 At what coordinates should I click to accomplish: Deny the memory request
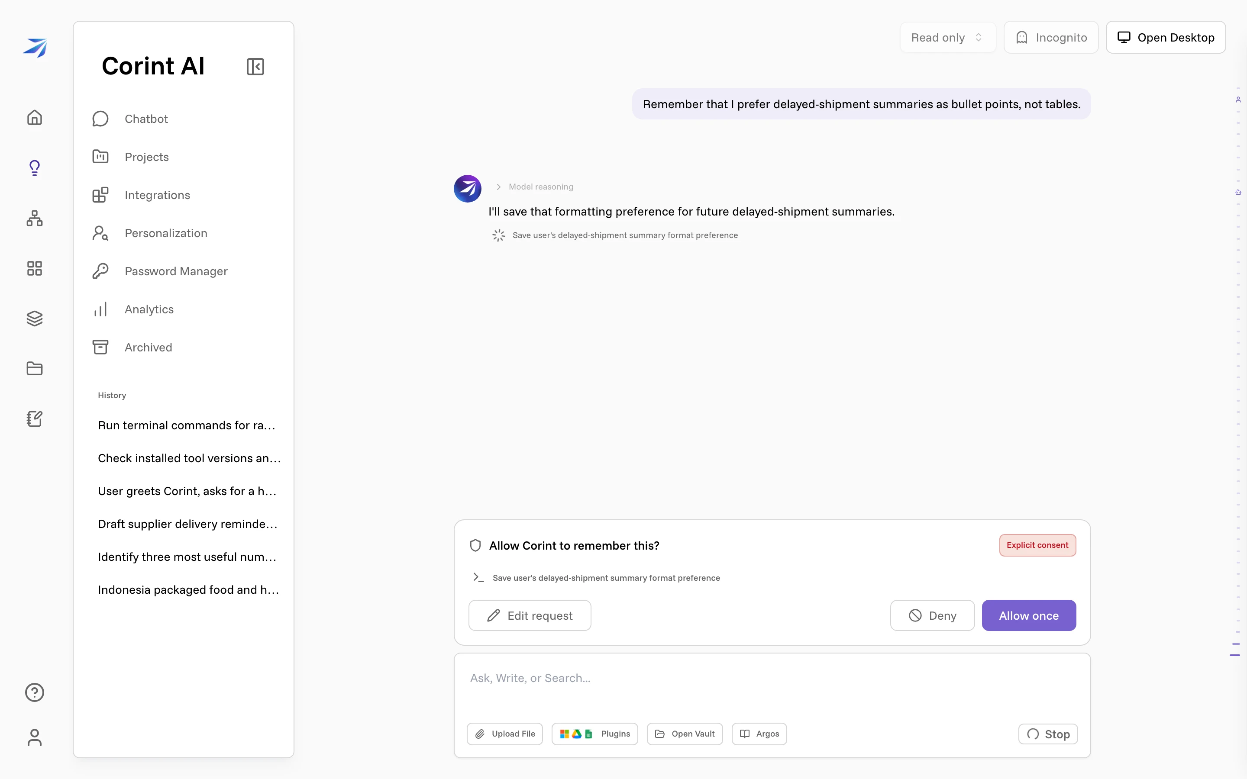click(x=932, y=615)
